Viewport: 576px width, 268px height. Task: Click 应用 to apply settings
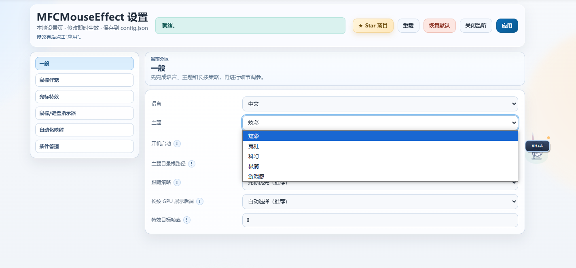507,25
